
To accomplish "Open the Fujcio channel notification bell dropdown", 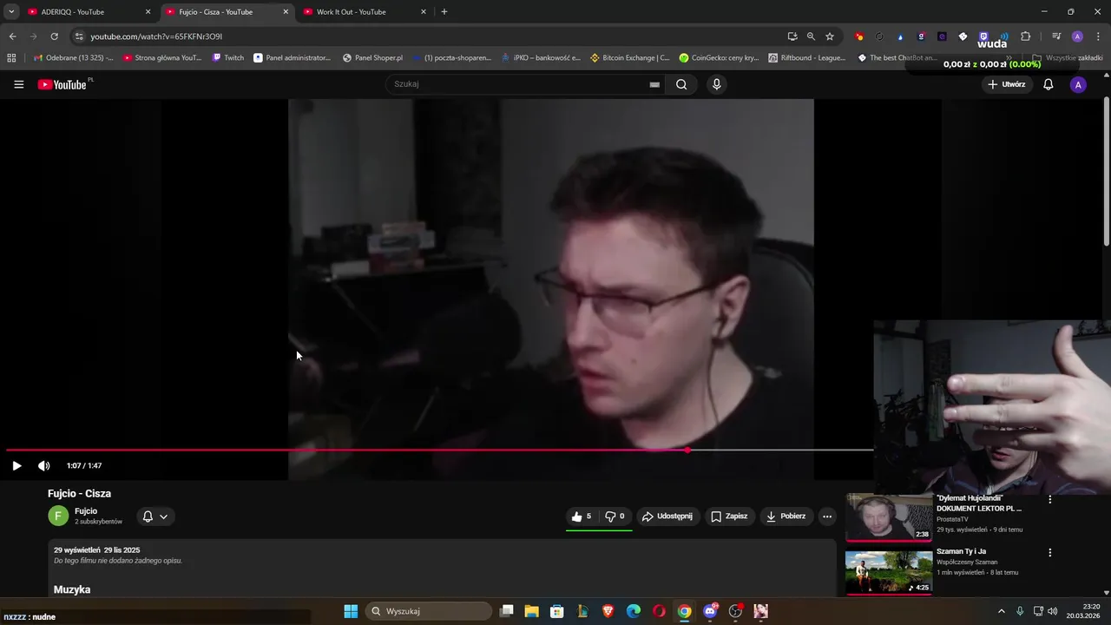I will 154,516.
